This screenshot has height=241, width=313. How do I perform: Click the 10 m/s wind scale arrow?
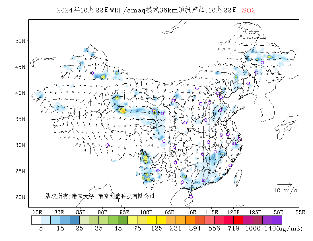point(285,185)
